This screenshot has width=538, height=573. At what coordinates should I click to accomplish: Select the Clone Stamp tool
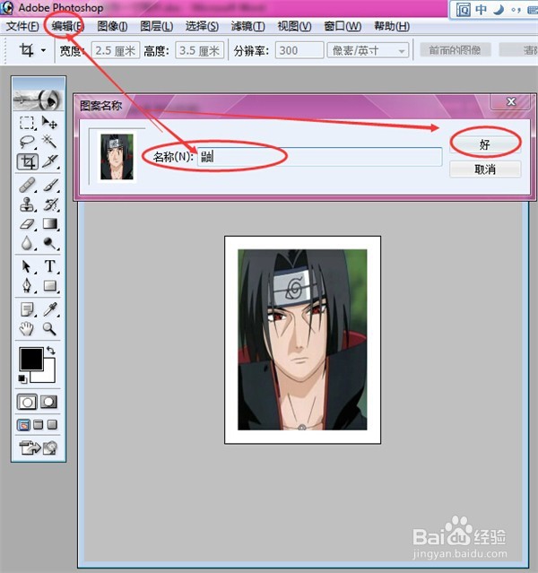(x=27, y=204)
